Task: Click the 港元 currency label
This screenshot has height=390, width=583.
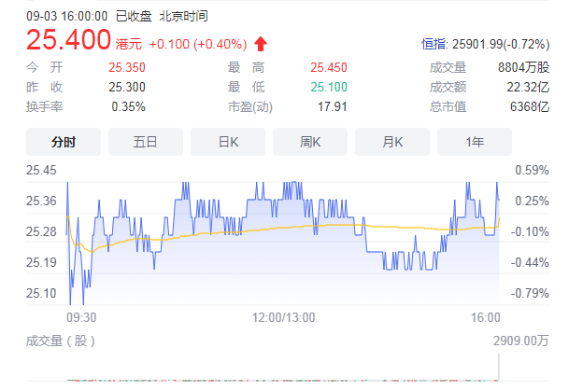Action: coord(129,44)
